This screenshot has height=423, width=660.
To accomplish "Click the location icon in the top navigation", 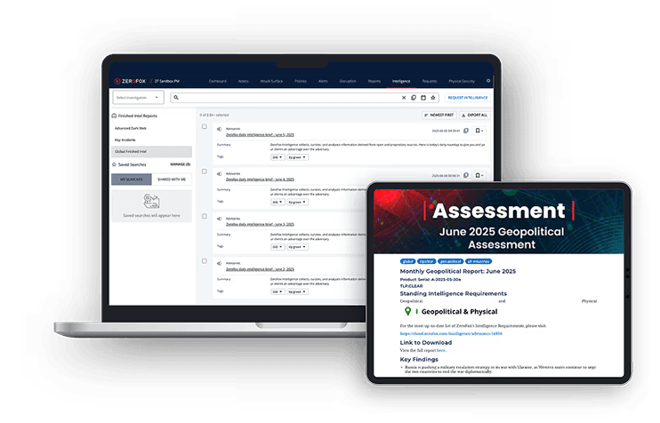I will (488, 81).
